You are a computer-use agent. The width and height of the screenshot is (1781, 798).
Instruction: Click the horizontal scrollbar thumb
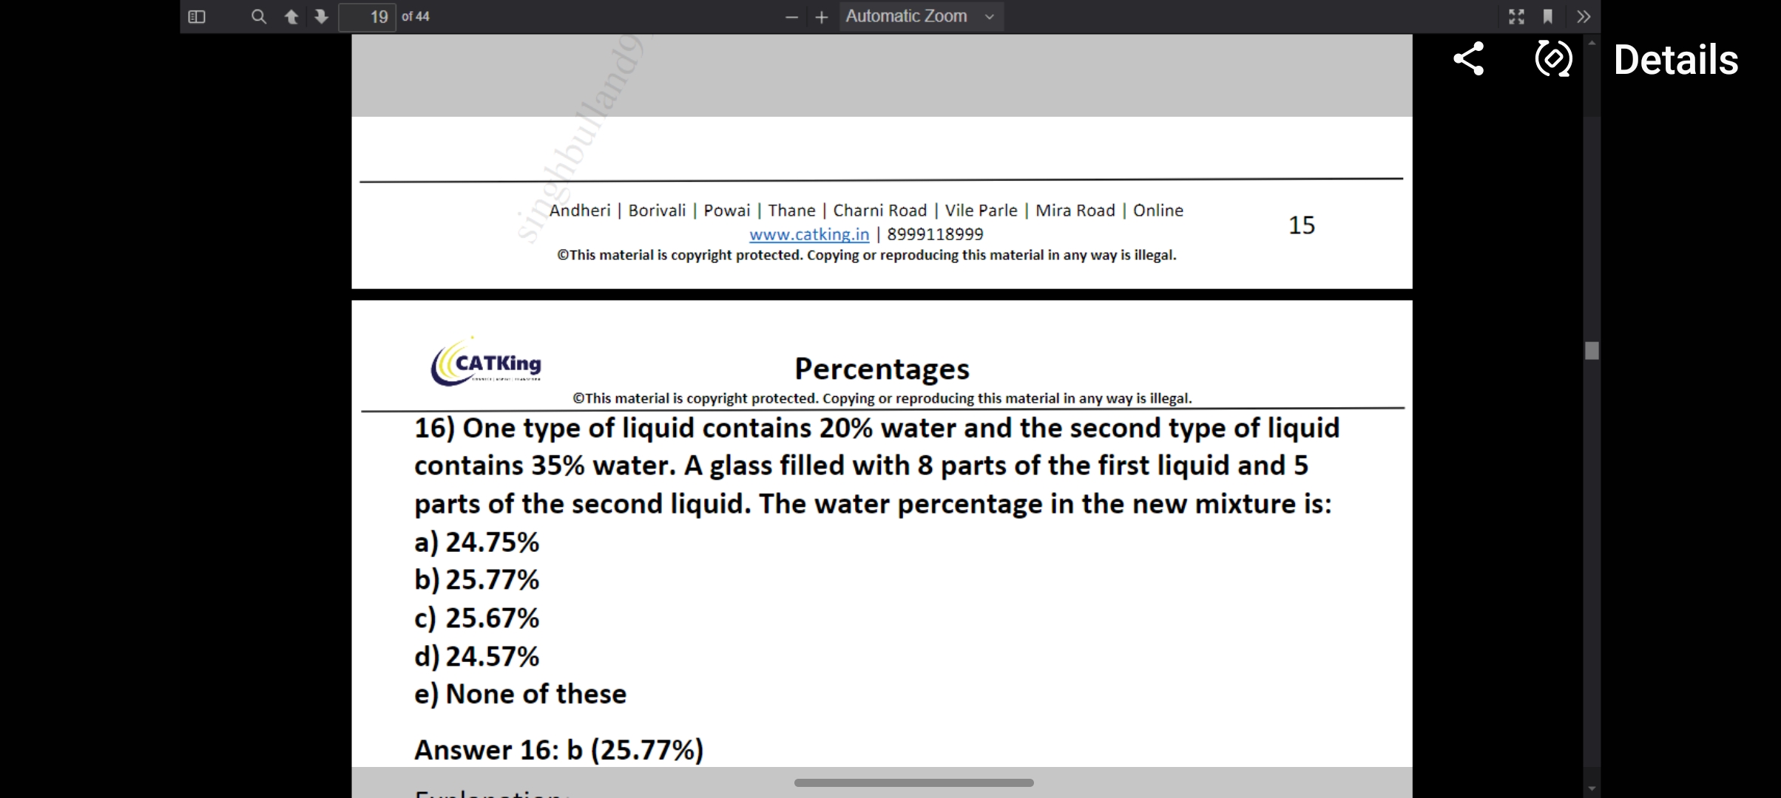pyautogui.click(x=913, y=782)
